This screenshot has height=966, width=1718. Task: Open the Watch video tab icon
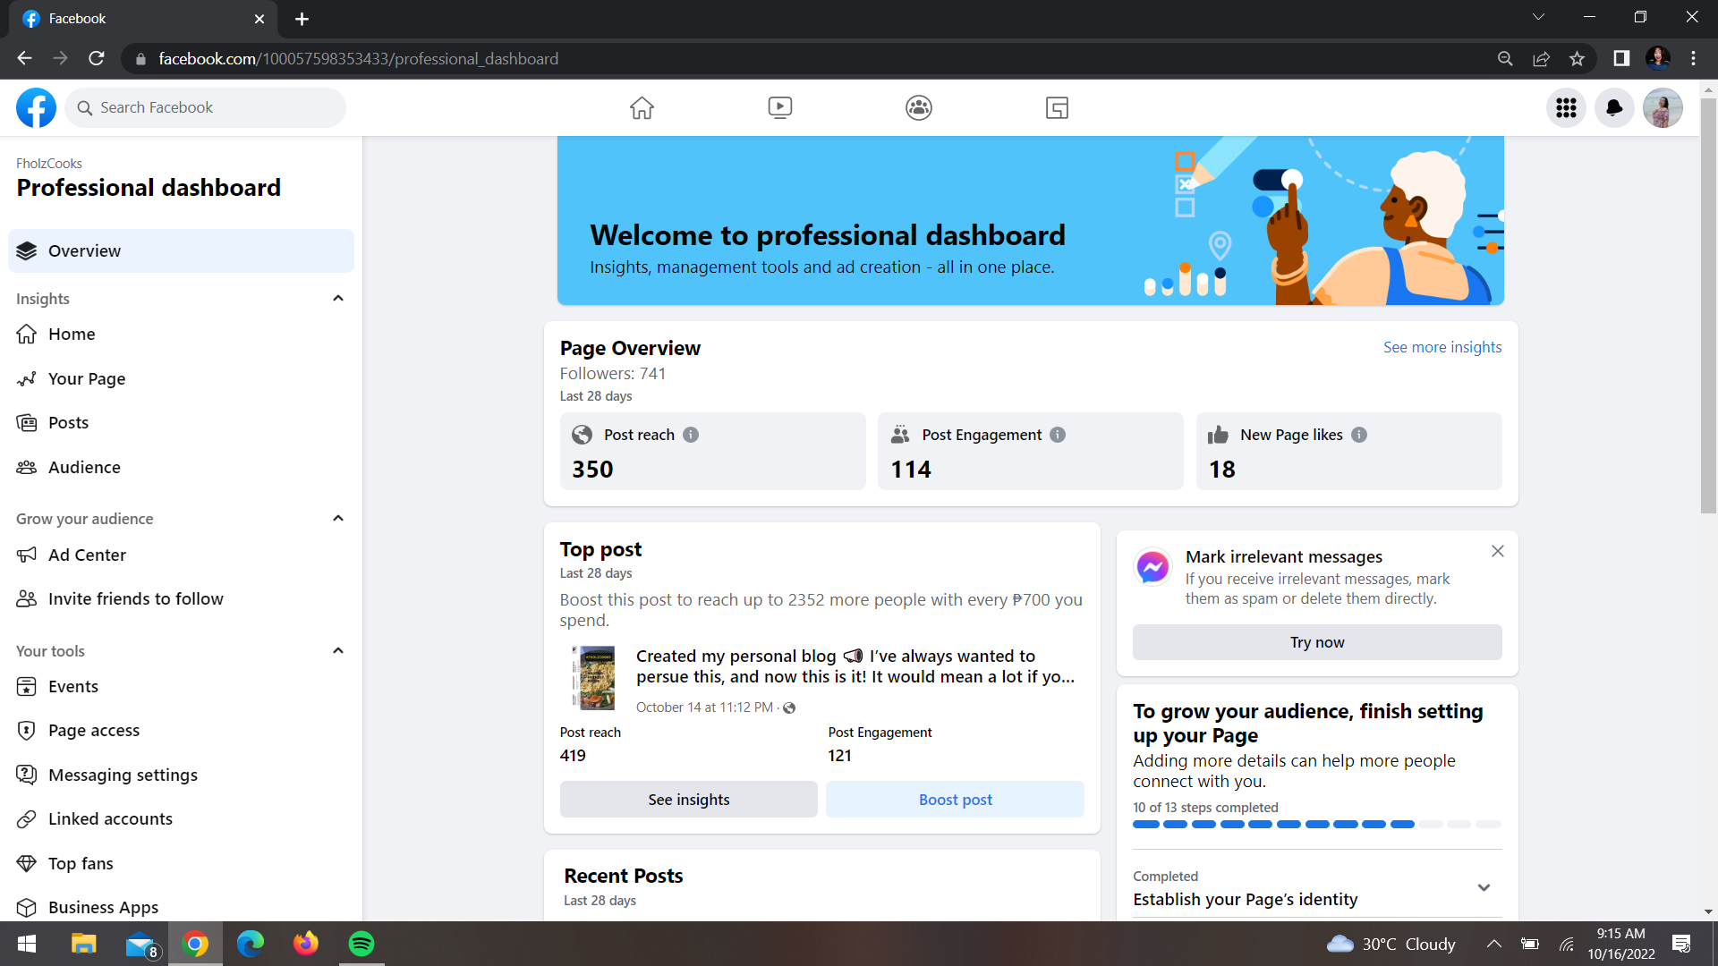click(779, 108)
